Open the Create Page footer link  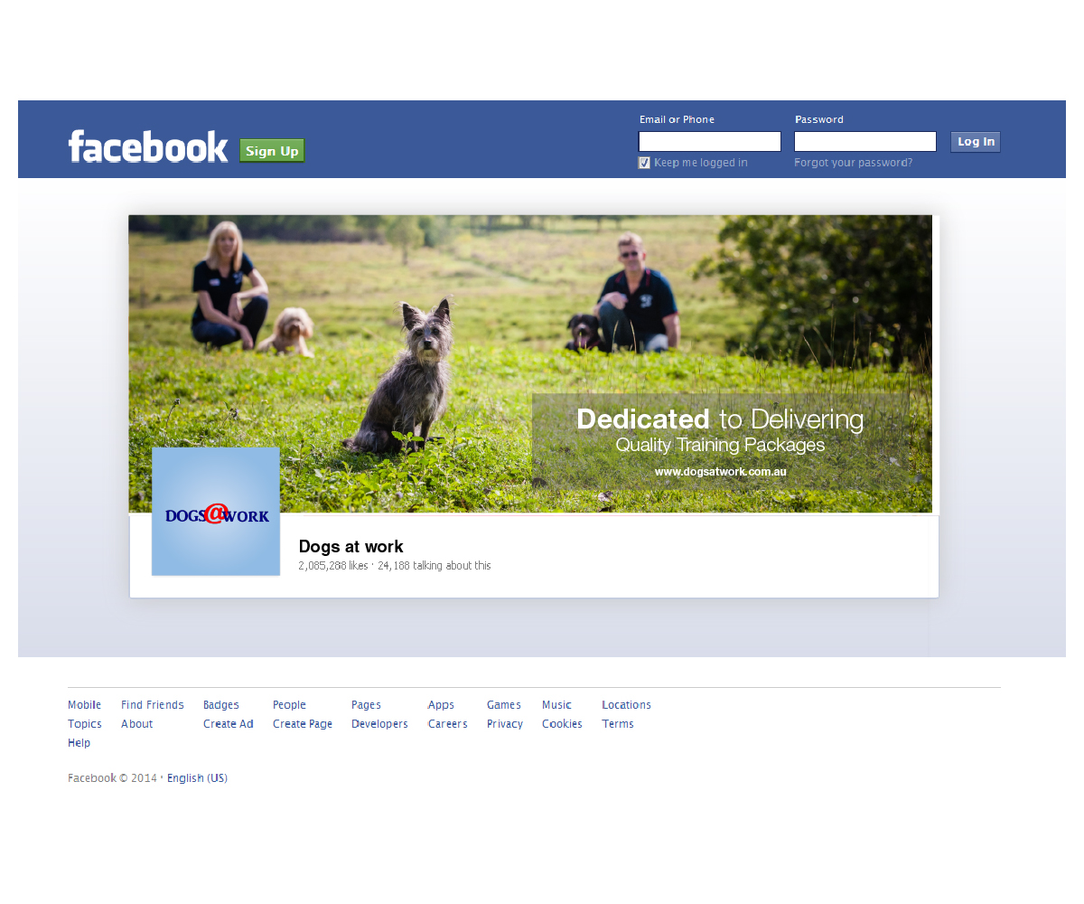point(303,724)
